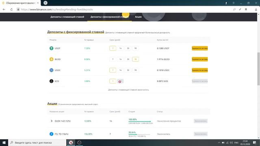
Task: Click the battery icon in system tray
Action: pos(223,143)
